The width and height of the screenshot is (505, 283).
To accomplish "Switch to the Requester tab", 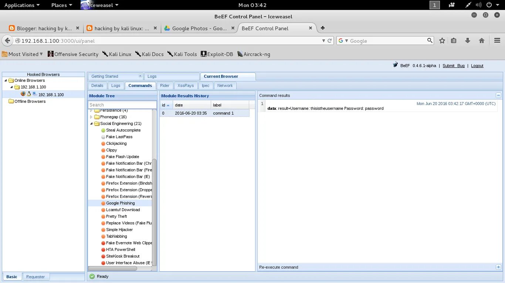I will click(35, 277).
